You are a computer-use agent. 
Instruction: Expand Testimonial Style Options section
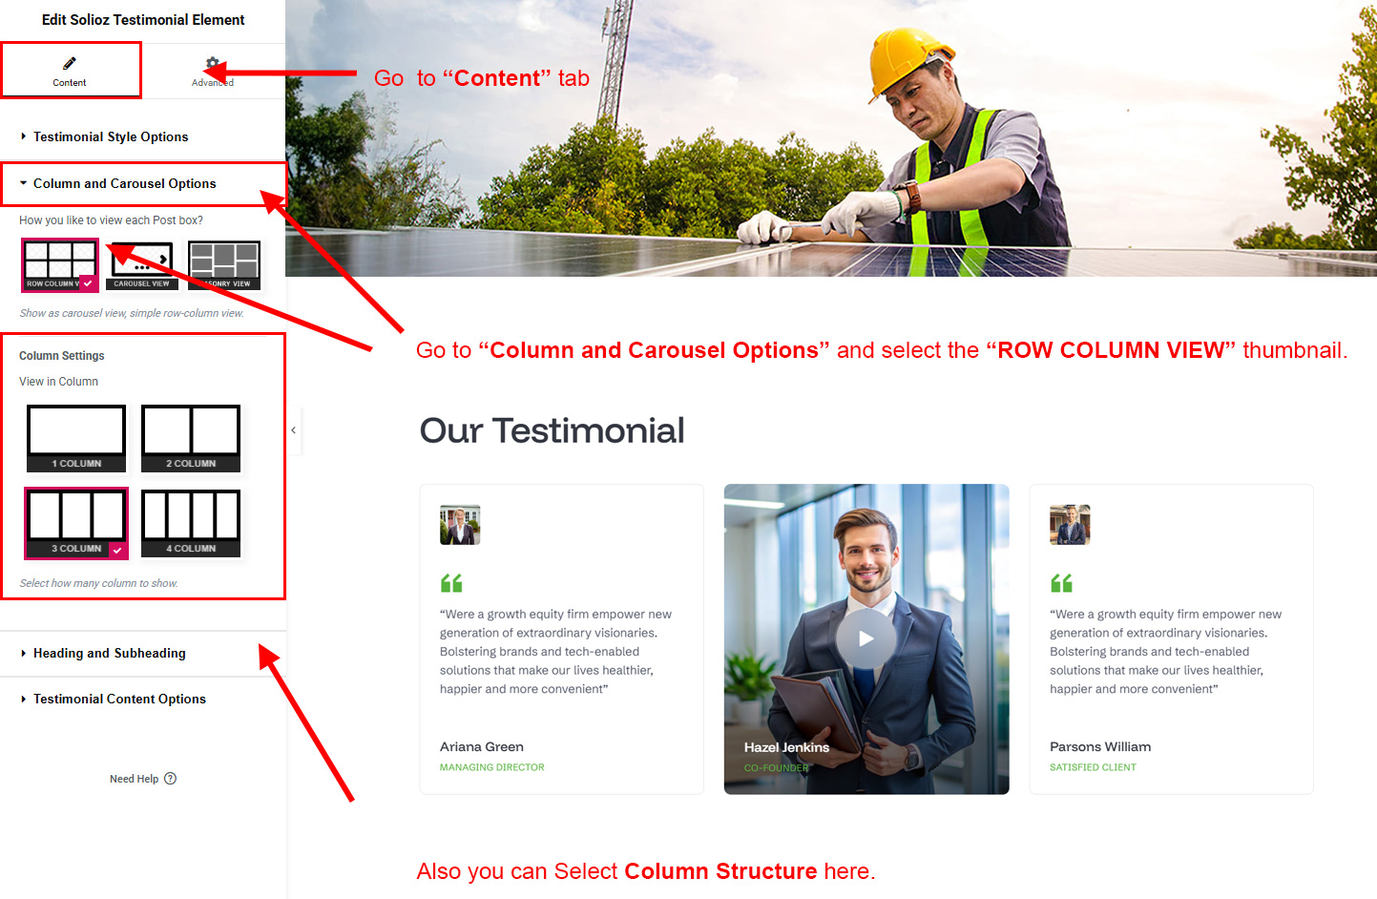pos(111,136)
